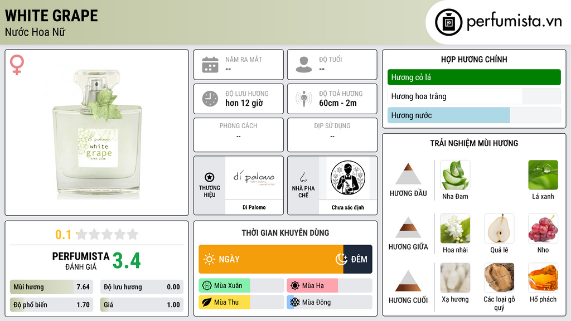
Task: Click the moon icon beside Đêm
Action: 341,259
